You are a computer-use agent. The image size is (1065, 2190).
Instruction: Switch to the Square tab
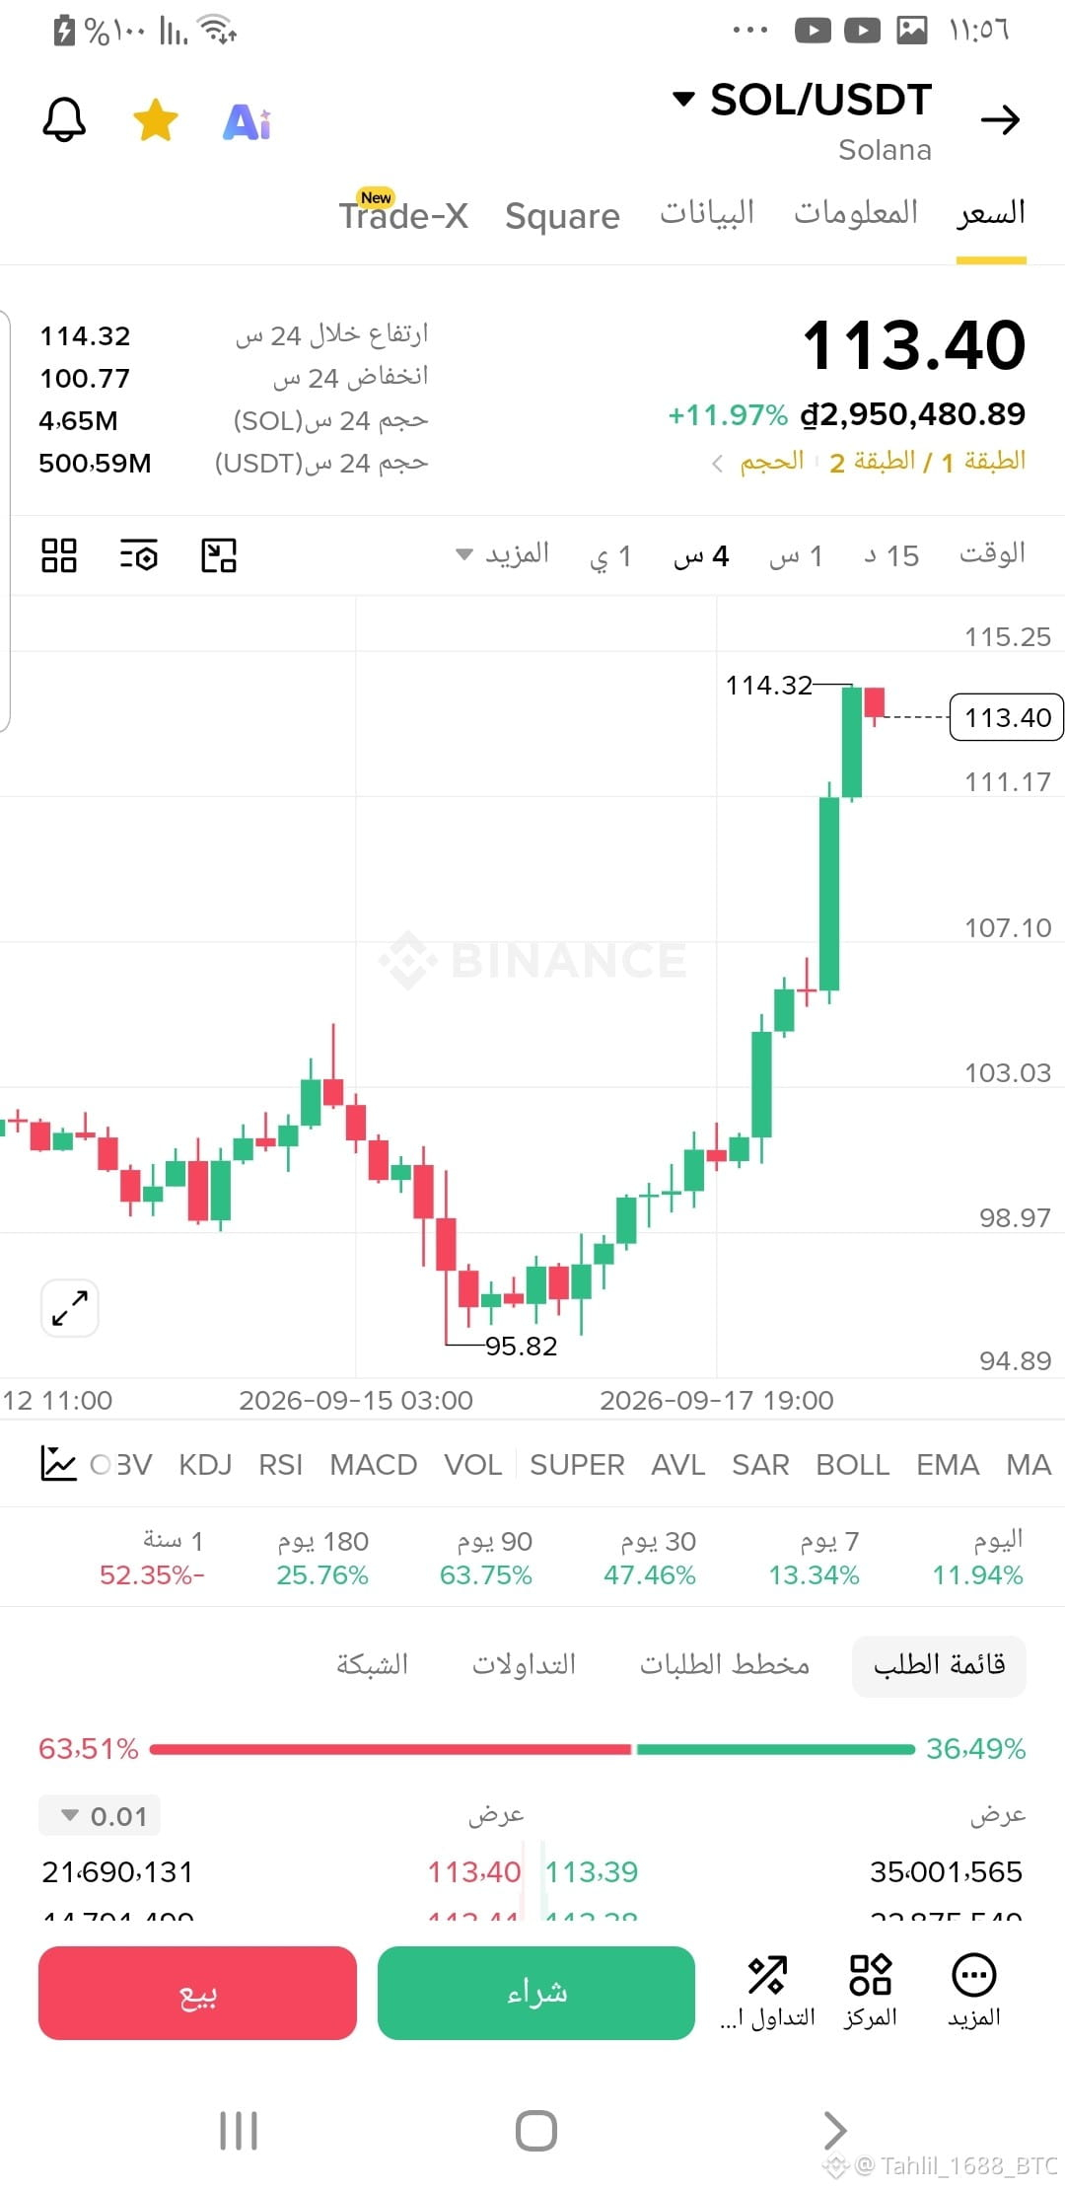[x=562, y=215]
